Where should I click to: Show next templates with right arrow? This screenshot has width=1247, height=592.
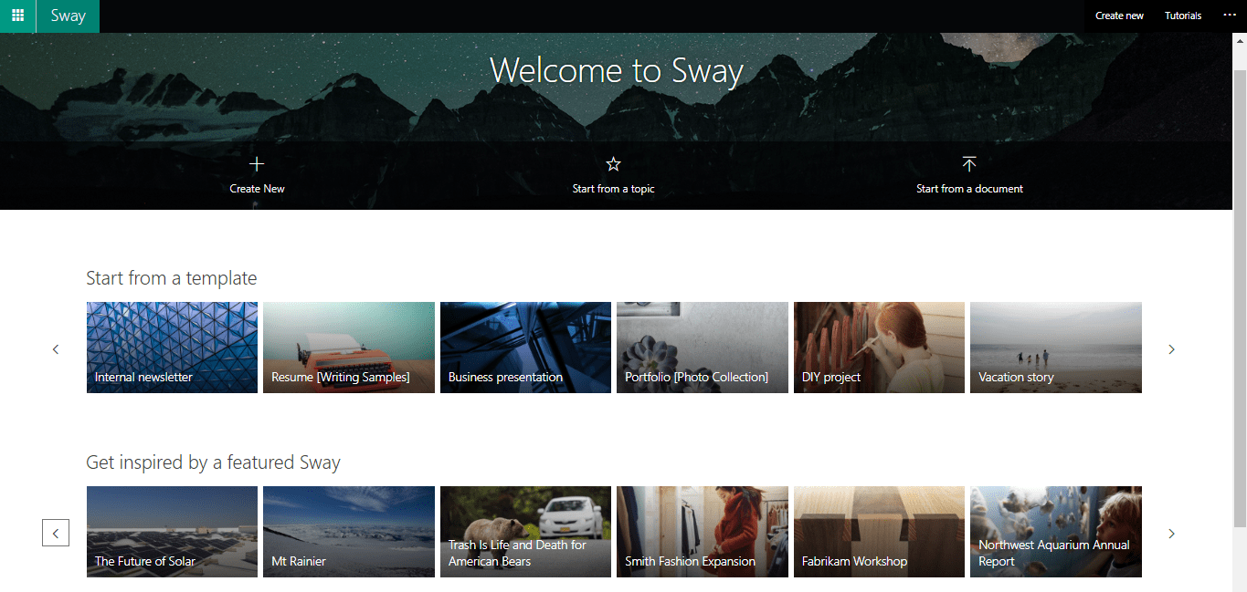point(1171,349)
